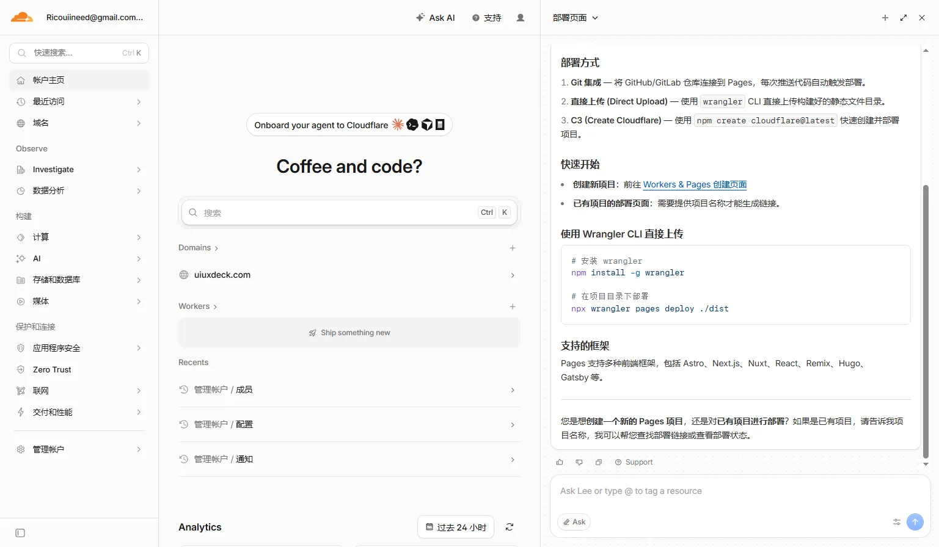Open the uiuxdeck.com domain row

tap(349, 275)
